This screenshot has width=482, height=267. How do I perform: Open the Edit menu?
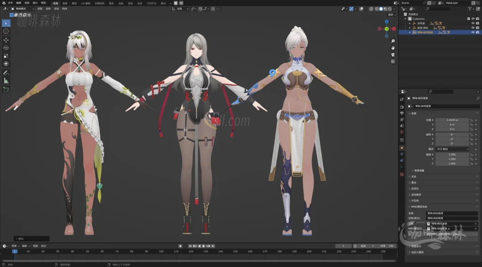(x=18, y=3)
